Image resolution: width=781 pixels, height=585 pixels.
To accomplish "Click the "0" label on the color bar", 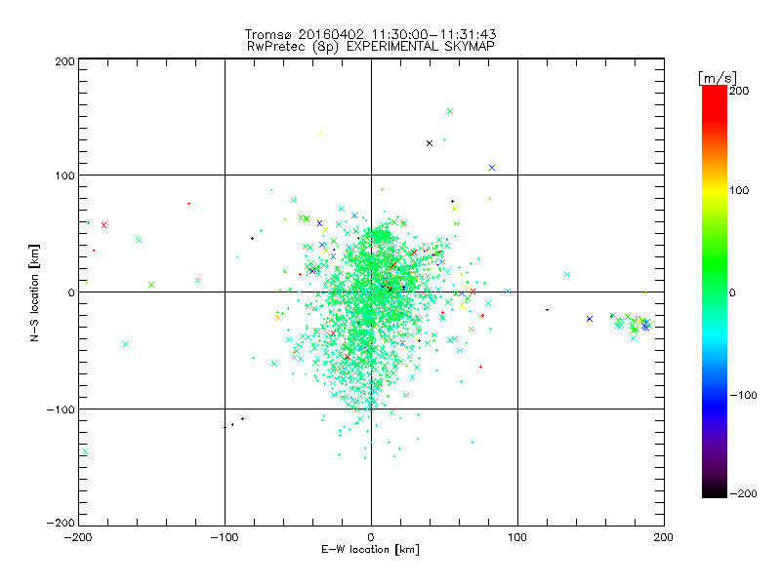I will coord(732,292).
